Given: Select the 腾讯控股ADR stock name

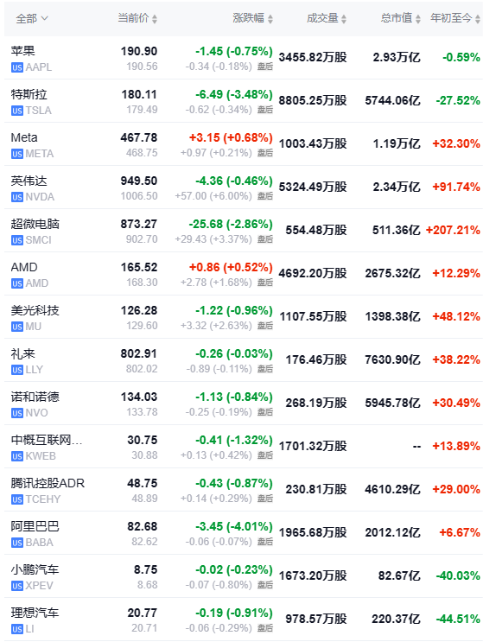Looking at the screenshot, I should point(48,483).
